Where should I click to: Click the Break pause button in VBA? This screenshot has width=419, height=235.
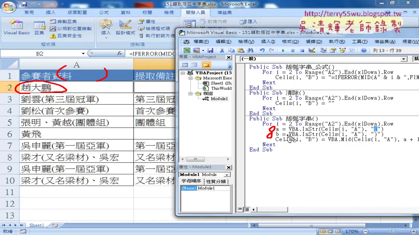point(293,50)
